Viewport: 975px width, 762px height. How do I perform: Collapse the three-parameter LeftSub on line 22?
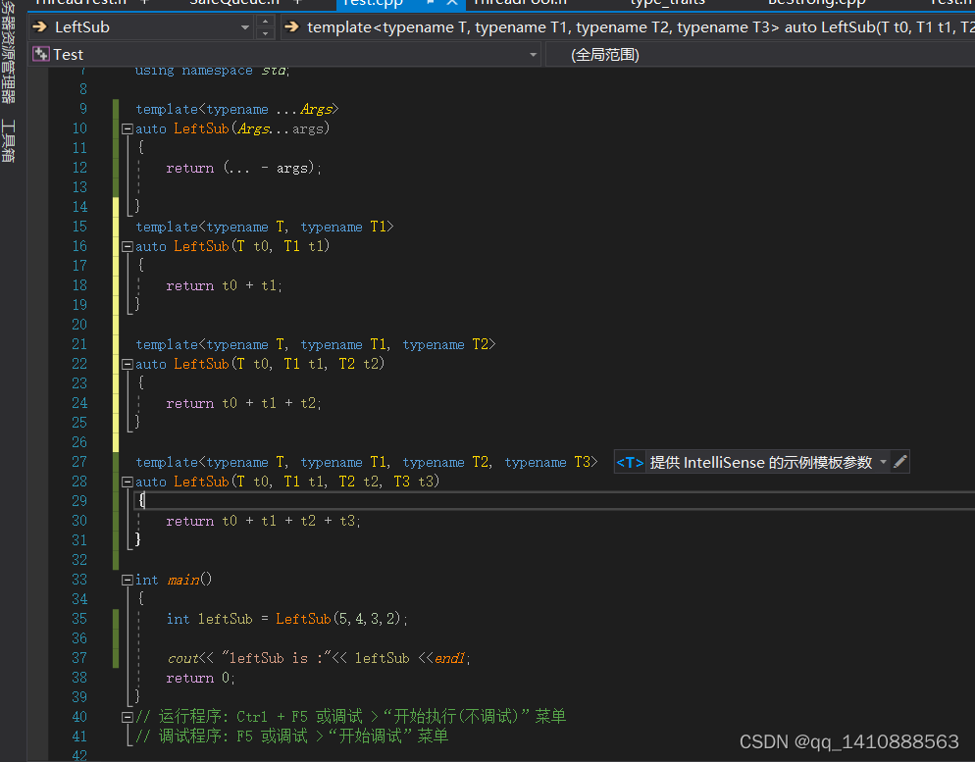coord(127,364)
